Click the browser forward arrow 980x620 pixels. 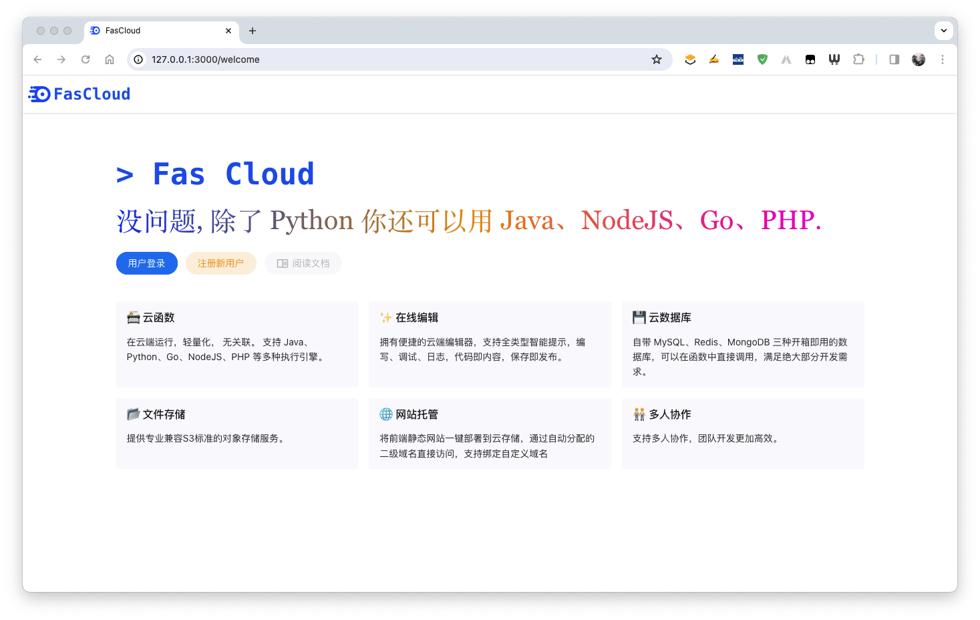61,59
